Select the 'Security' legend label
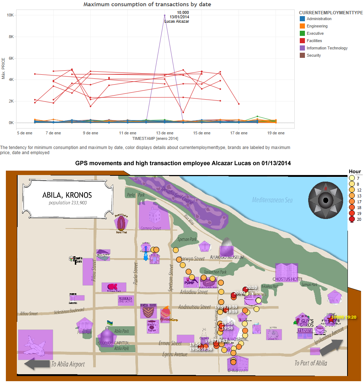The width and height of the screenshot is (364, 383). pyautogui.click(x=314, y=55)
